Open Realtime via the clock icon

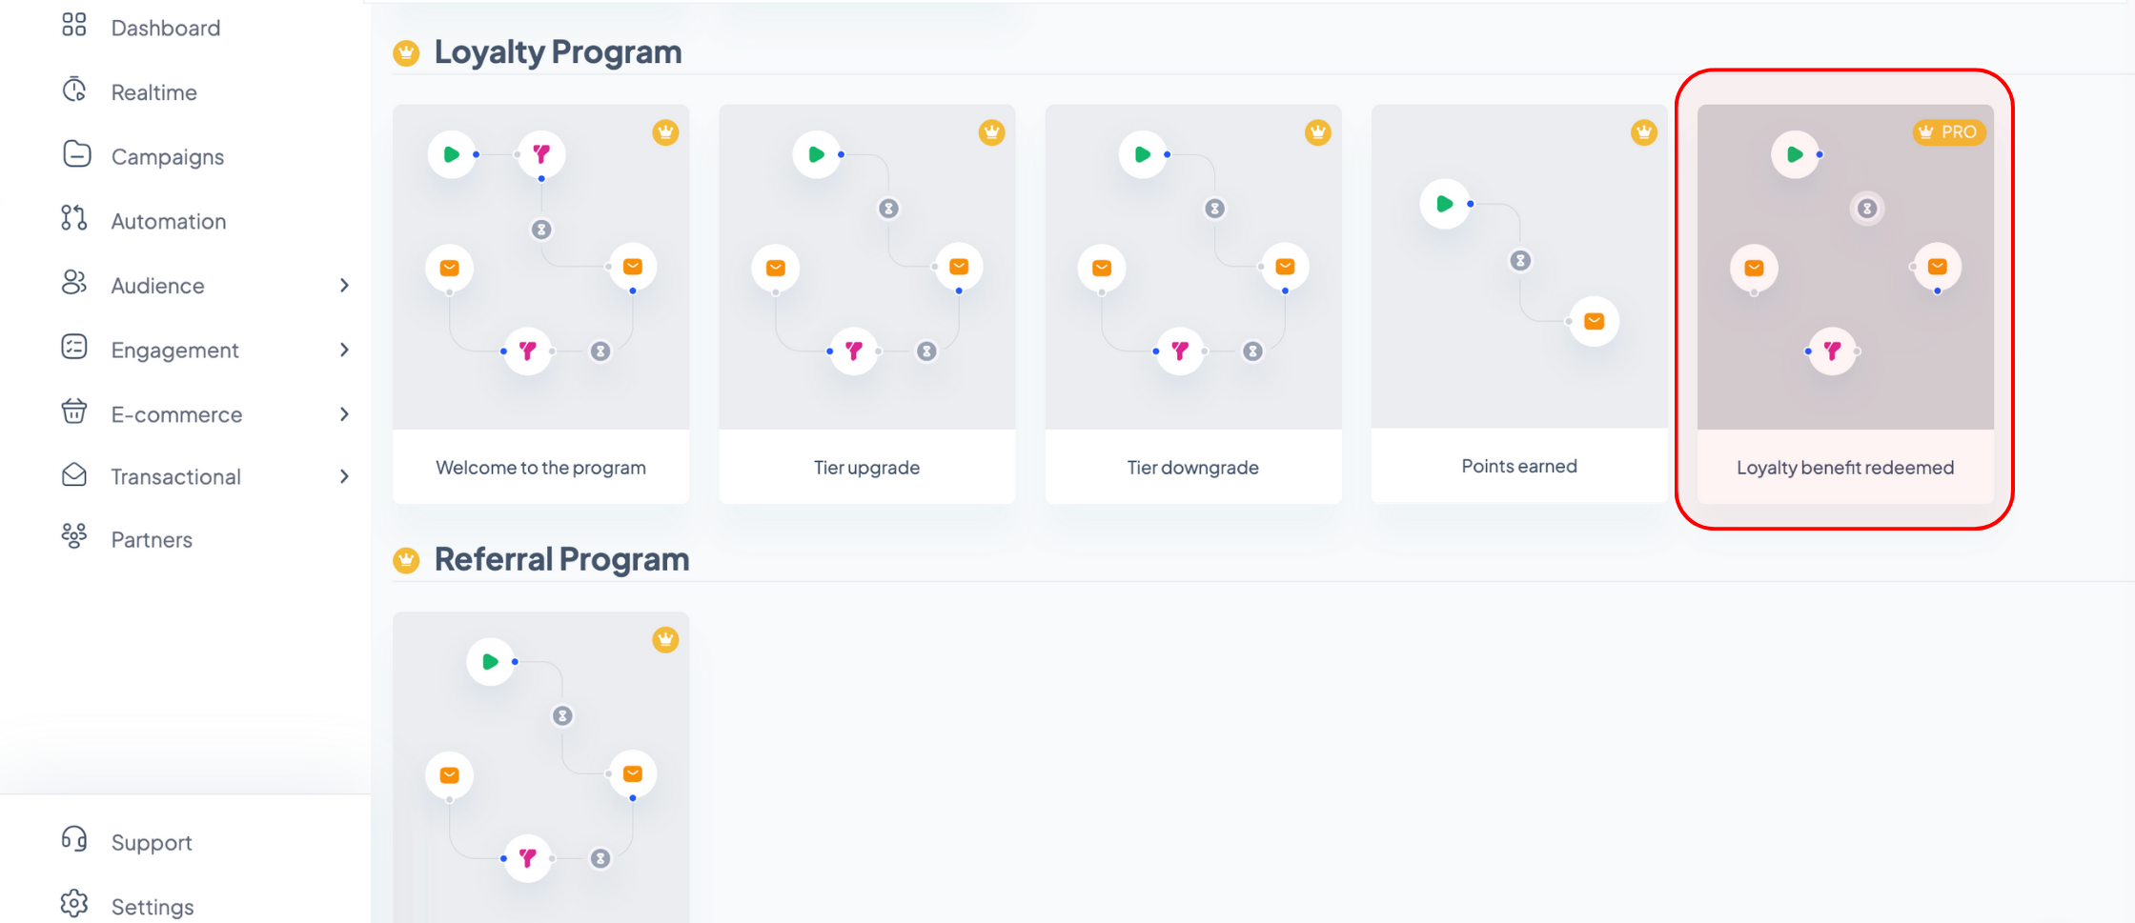[74, 90]
